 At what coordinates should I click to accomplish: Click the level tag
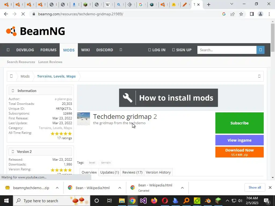[x=92, y=163]
